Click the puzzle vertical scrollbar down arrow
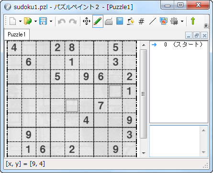Image resolution: width=213 pixels, height=173 pixels. tap(144, 153)
